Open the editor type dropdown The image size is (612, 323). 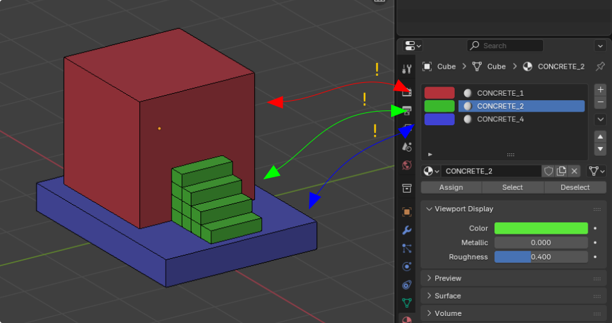pos(413,46)
